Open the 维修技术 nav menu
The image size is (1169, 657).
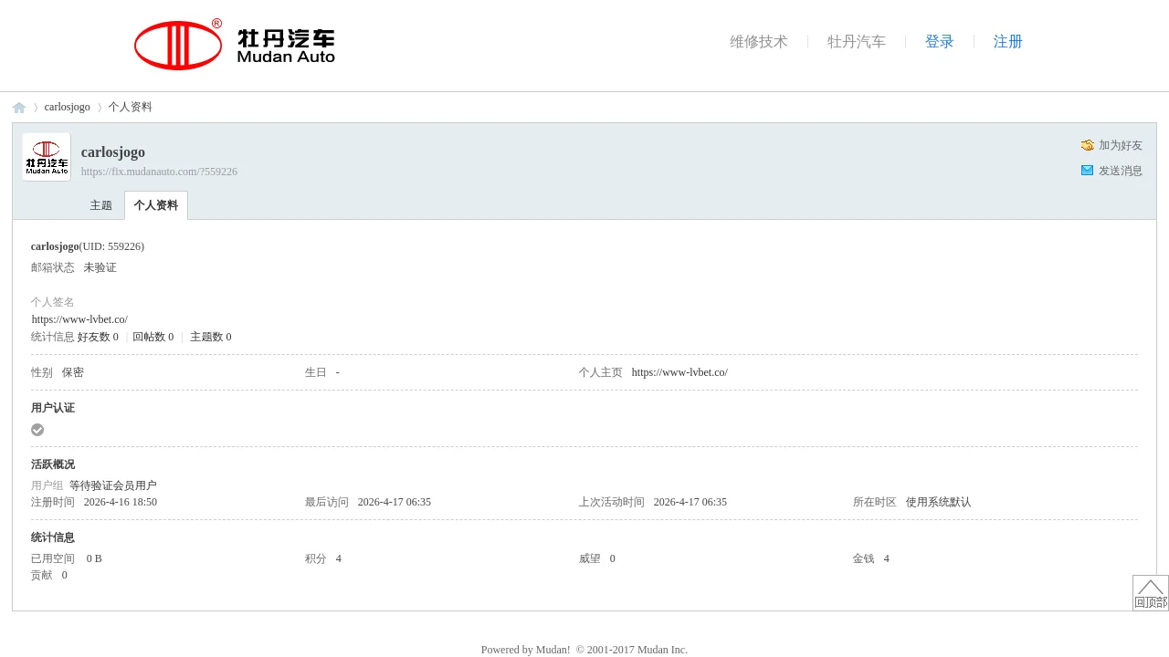[758, 42]
